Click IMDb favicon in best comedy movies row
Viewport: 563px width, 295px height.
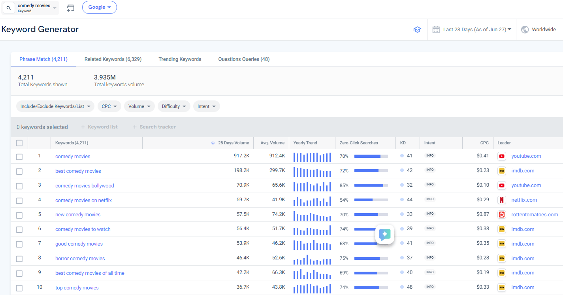[502, 171]
